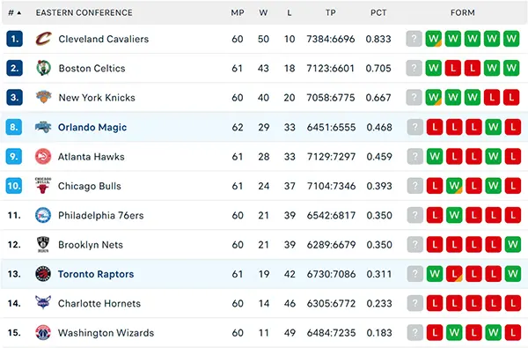Select the Orlando Magic rank 8 badge
Screen dimensions: 528x348
(x=14, y=127)
